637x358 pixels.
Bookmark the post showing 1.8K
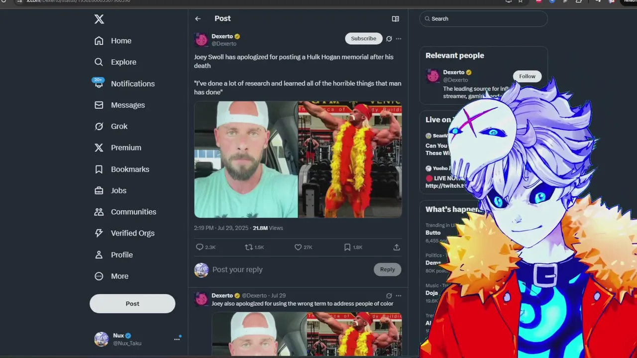click(347, 247)
